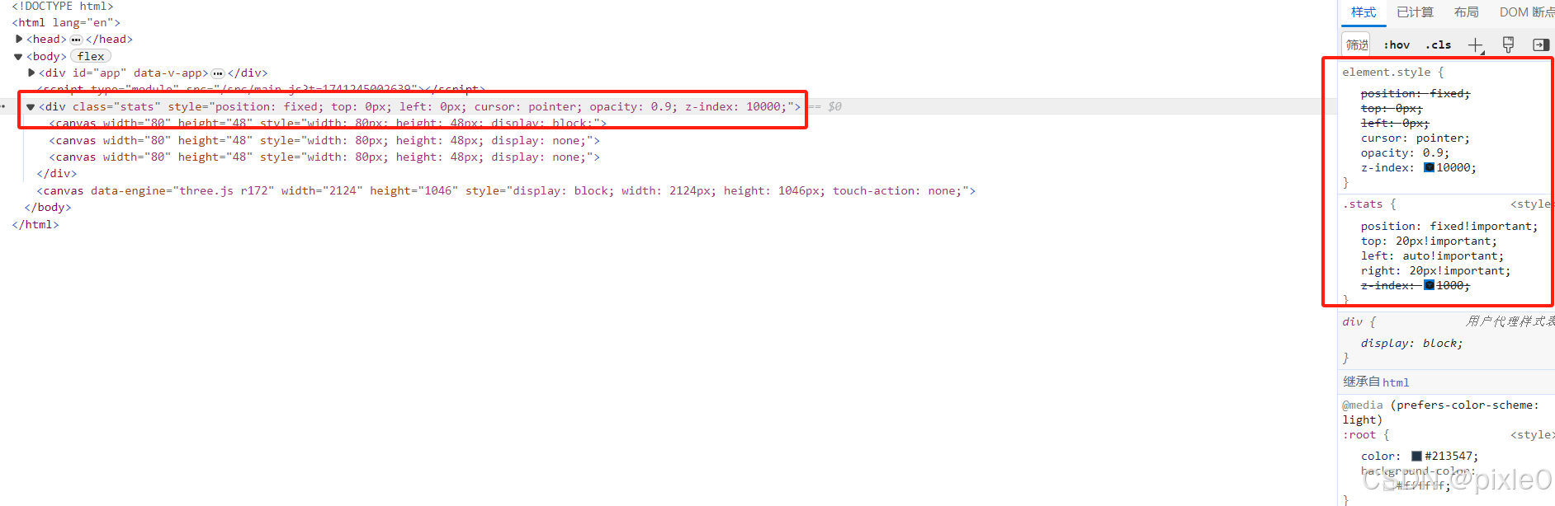Click the 继承自 inherited-from label
1555x506 pixels.
coord(1361,382)
